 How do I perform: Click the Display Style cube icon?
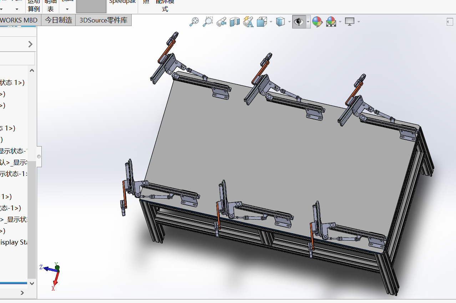pyautogui.click(x=280, y=22)
